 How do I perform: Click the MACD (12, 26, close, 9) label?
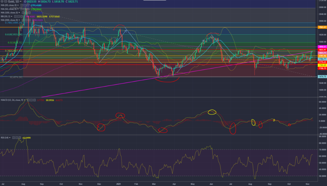[x=12, y=100]
